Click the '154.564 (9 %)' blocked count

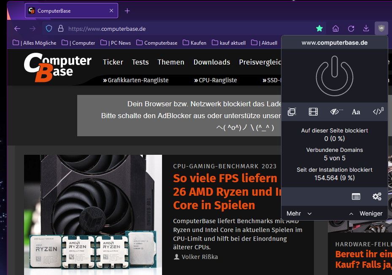[x=335, y=178]
